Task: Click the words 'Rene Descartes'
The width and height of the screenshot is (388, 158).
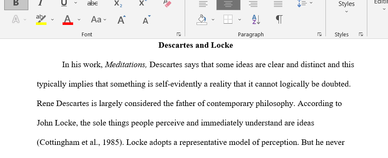Action: [x=63, y=104]
